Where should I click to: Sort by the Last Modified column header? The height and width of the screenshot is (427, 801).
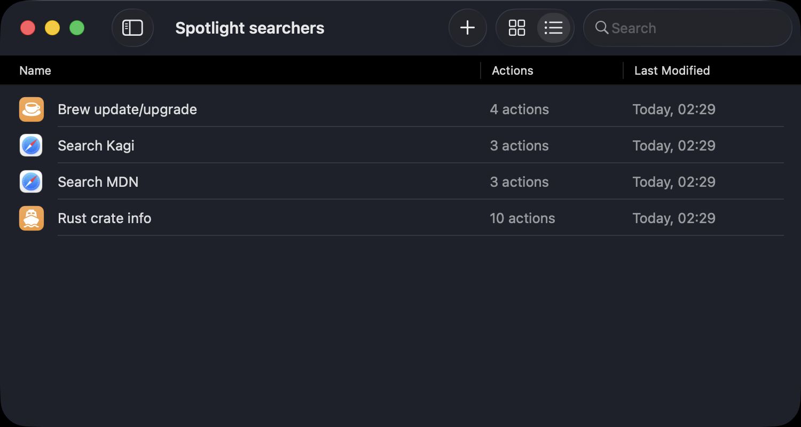coord(672,70)
